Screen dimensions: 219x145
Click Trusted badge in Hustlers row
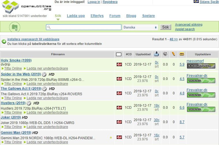point(201,109)
